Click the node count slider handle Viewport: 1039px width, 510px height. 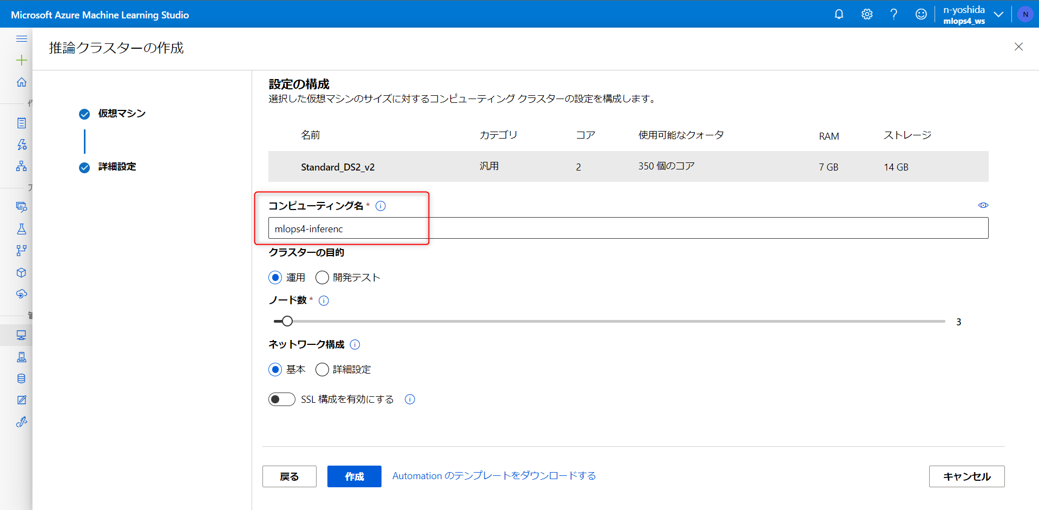(287, 322)
